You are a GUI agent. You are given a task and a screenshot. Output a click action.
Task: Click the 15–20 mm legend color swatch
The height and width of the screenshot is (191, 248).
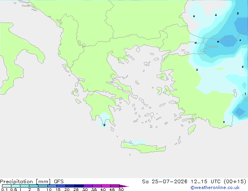point(61,186)
